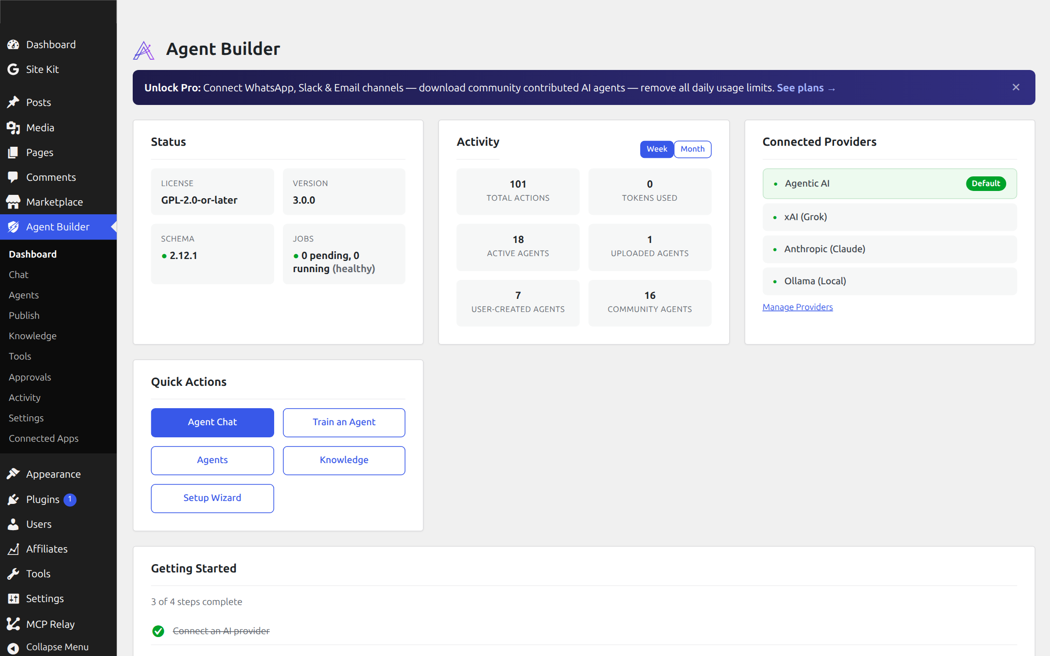Click the 0 Tokens Used stat card
The width and height of the screenshot is (1050, 656).
coord(649,191)
